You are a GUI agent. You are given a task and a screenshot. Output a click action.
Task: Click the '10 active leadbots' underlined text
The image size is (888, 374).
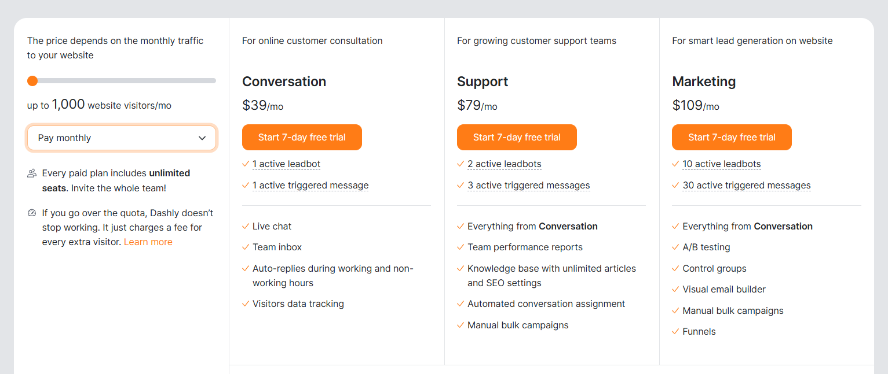(722, 164)
